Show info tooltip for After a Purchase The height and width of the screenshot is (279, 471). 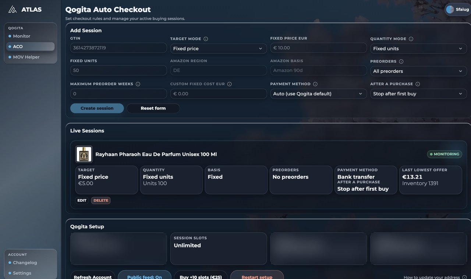point(418,84)
